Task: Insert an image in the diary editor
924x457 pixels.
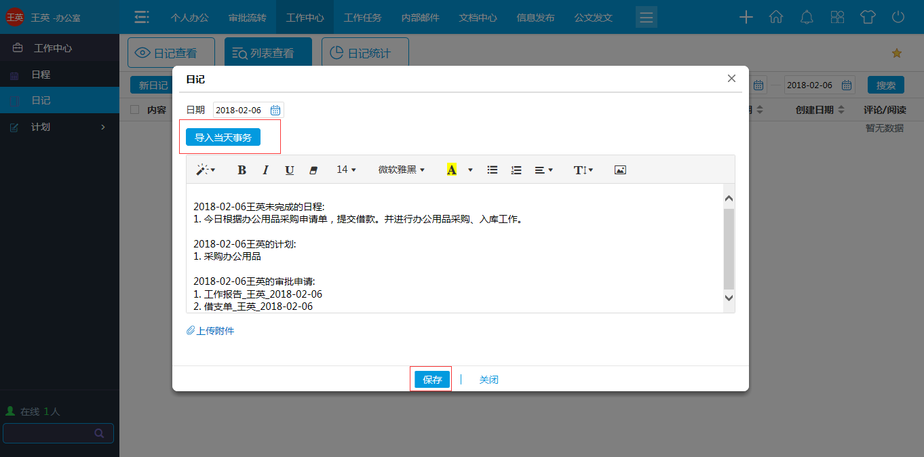Action: point(619,170)
